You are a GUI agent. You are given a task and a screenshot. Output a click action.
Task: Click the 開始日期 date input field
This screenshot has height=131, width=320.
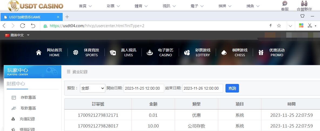tap(144, 88)
